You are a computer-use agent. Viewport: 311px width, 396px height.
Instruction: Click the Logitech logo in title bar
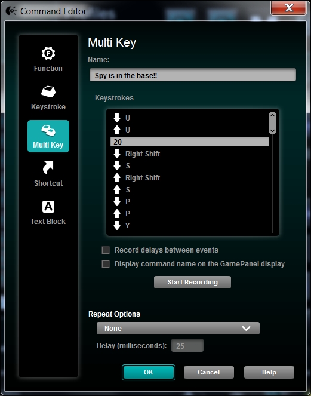tap(11, 11)
